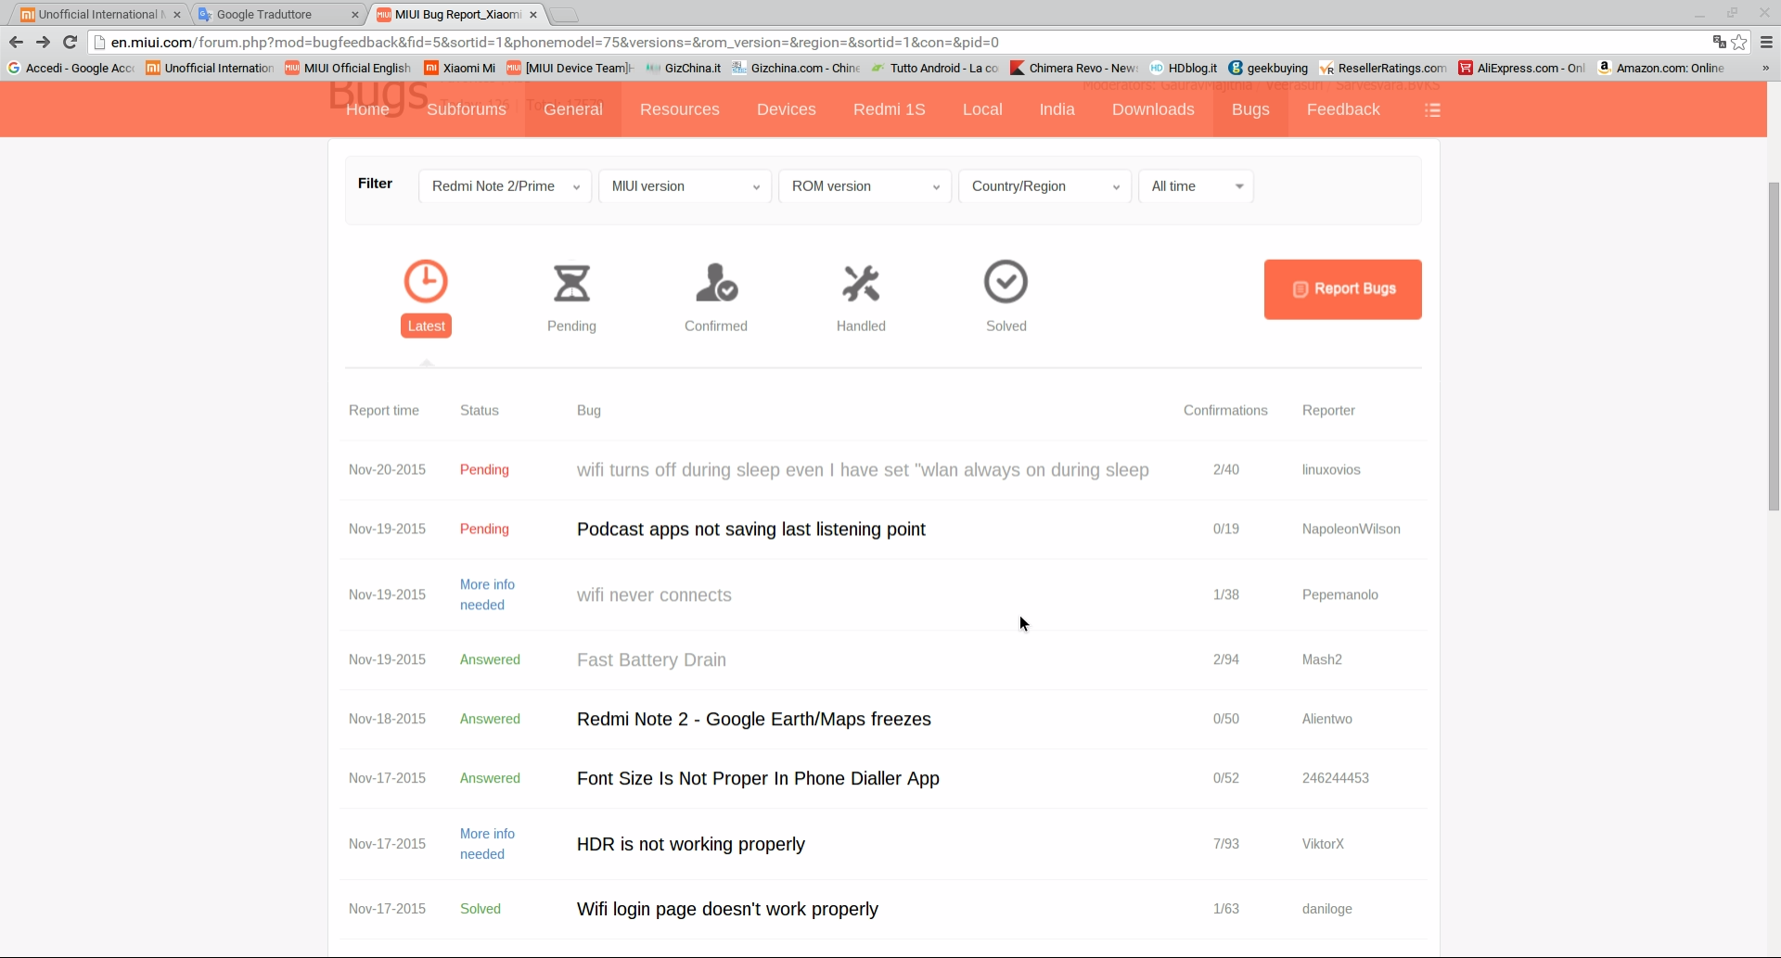Open Chrome hamburger menu

click(x=1766, y=42)
